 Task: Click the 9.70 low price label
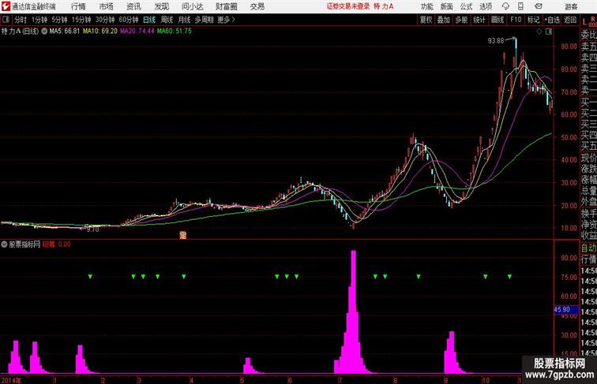(92, 229)
